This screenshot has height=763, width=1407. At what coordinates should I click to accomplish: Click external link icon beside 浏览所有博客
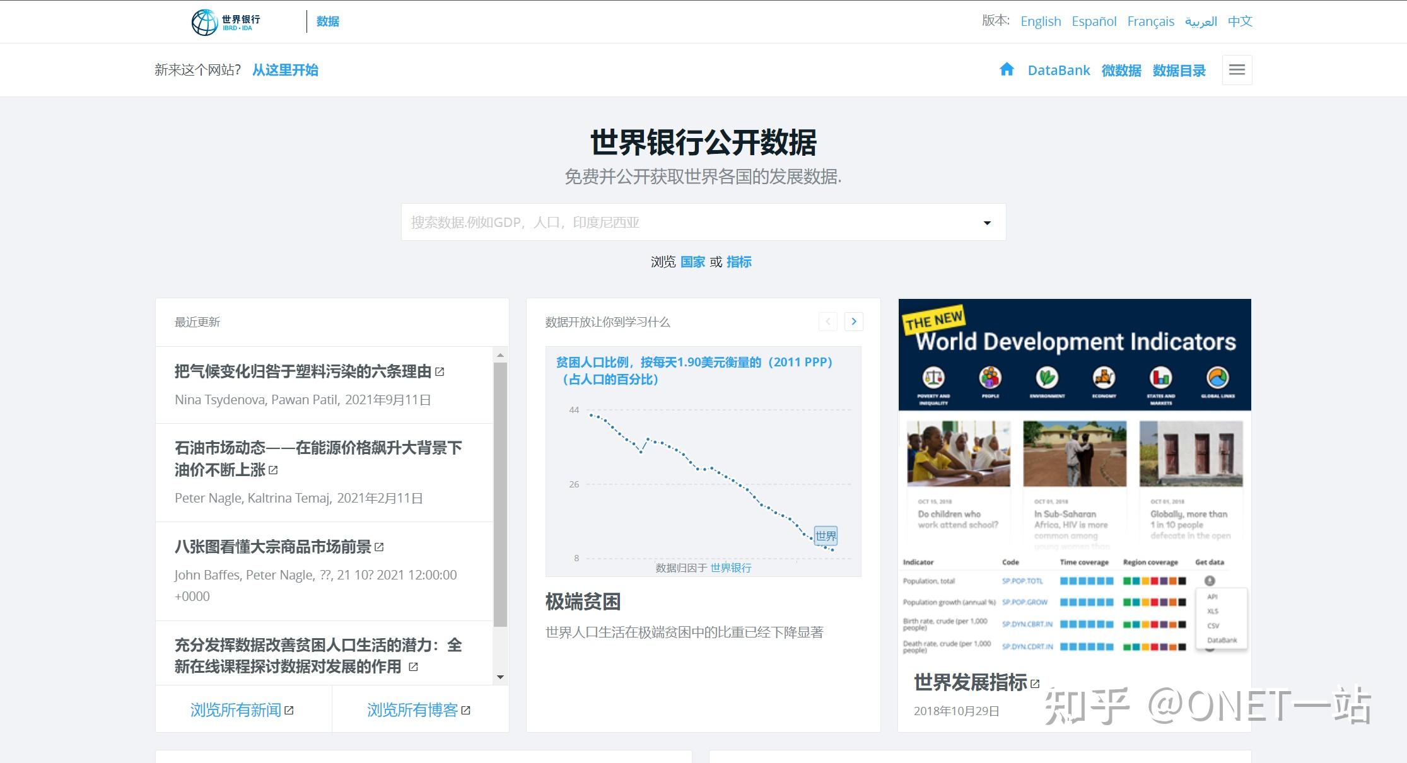point(465,710)
